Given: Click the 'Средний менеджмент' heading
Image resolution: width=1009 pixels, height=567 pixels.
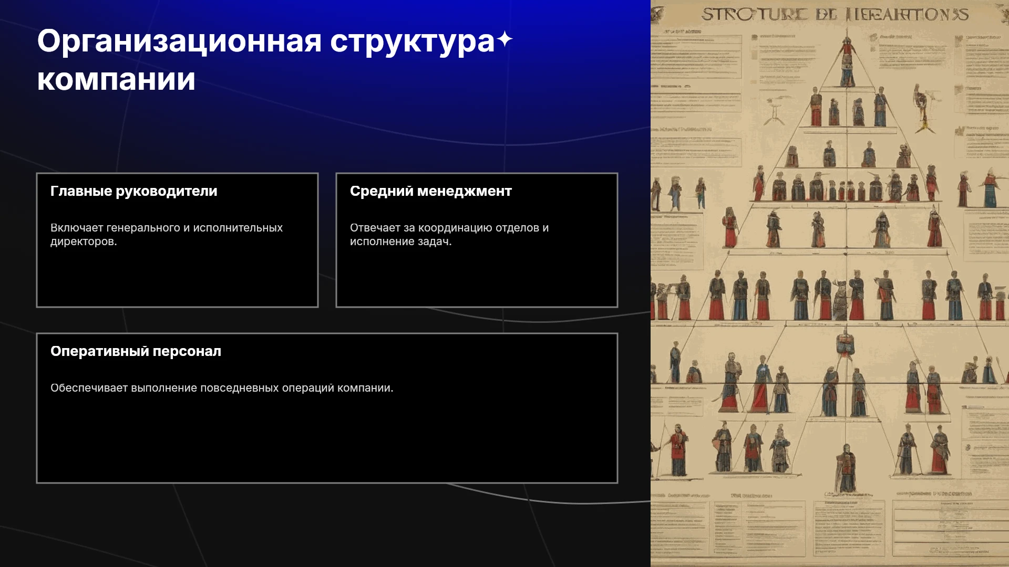Looking at the screenshot, I should click(x=431, y=191).
